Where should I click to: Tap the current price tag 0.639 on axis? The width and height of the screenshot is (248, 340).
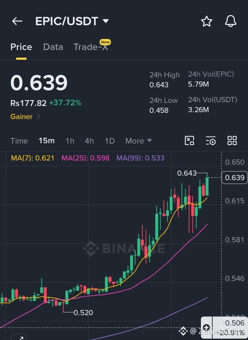(235, 177)
